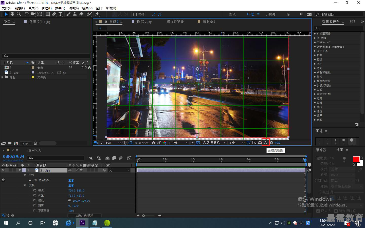365x228 pixels.
Task: Open the composition flowchart icon
Action: [265, 143]
